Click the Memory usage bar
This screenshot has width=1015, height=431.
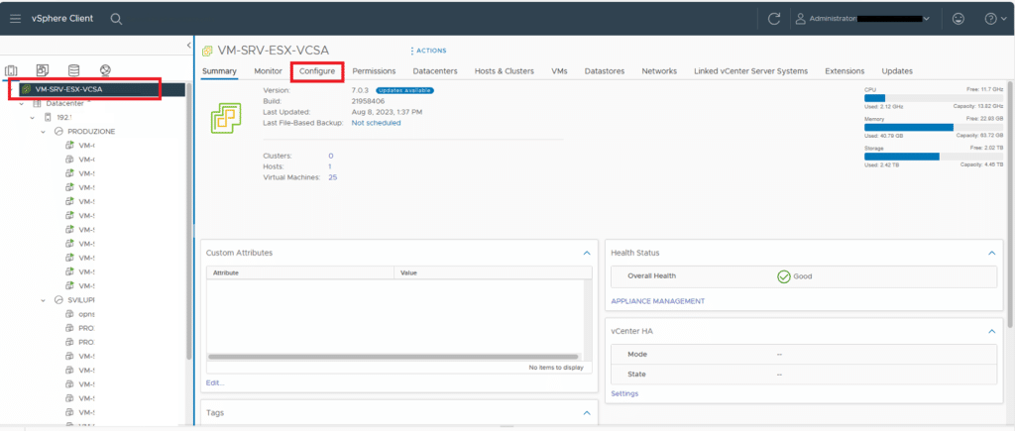(934, 128)
